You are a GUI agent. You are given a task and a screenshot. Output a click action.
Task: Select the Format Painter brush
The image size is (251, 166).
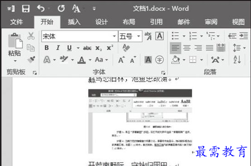click(x=31, y=59)
